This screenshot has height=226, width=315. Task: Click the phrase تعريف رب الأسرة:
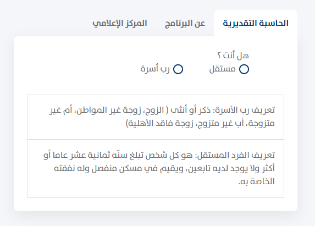[x=244, y=111]
